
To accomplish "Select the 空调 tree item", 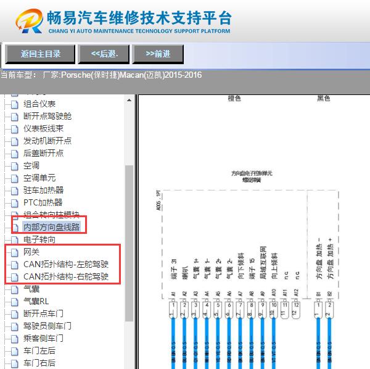I will (x=31, y=165).
